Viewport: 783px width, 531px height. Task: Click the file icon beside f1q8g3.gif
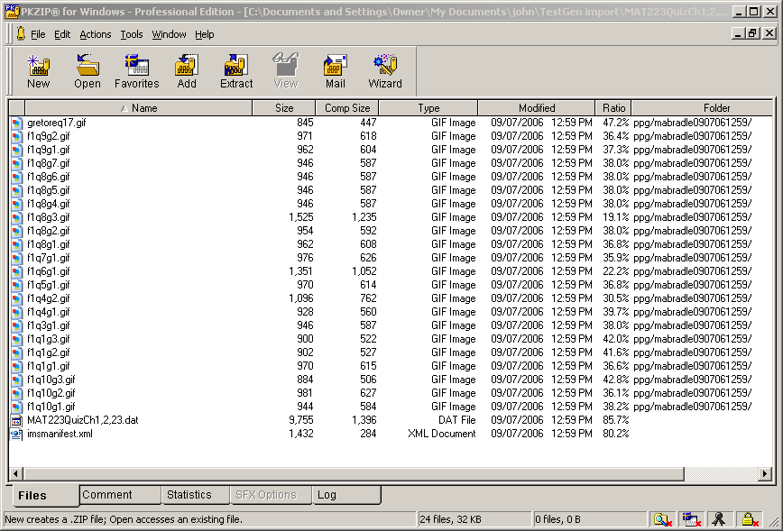click(x=17, y=217)
